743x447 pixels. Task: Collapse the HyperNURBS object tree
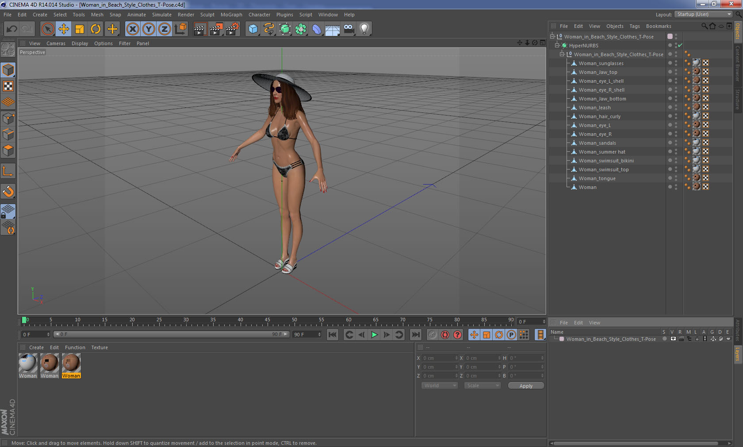click(x=558, y=46)
